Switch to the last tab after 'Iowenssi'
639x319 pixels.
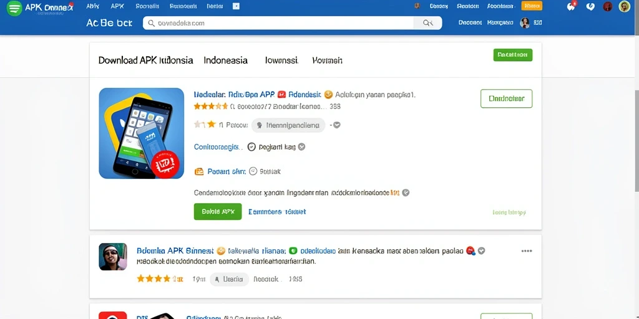(327, 60)
